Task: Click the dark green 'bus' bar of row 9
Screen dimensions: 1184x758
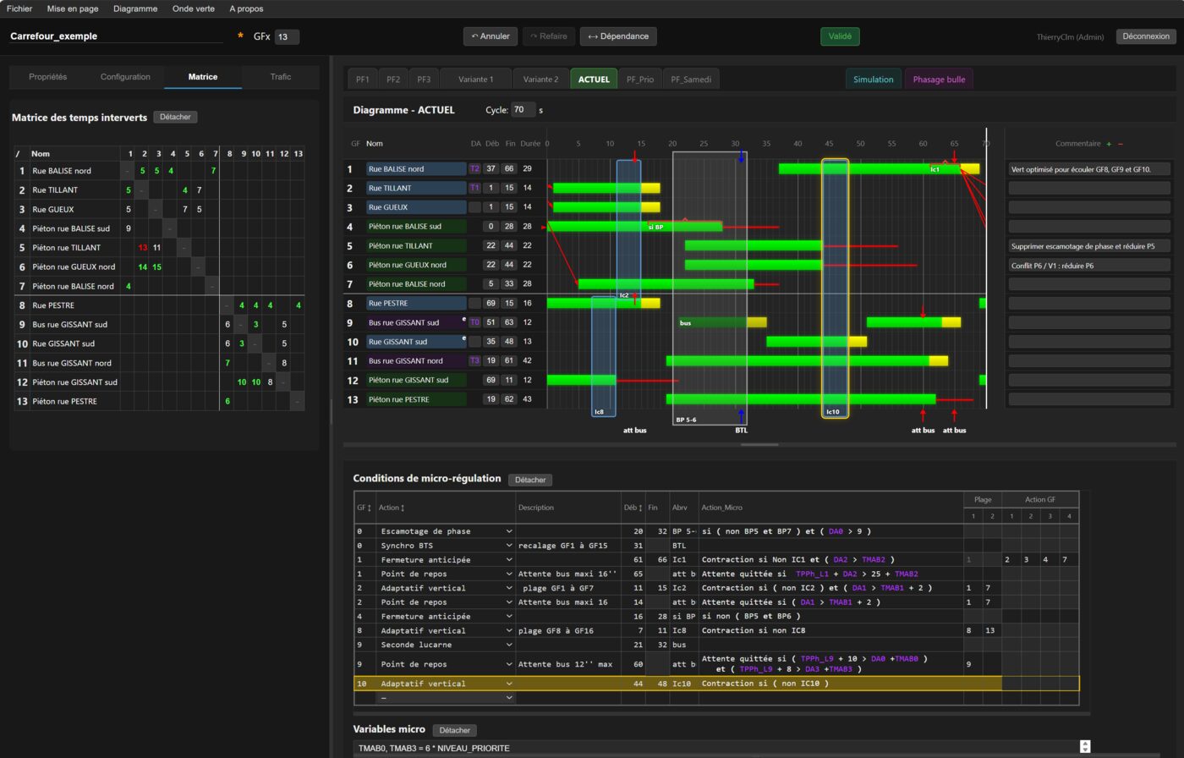Action: [x=713, y=322]
